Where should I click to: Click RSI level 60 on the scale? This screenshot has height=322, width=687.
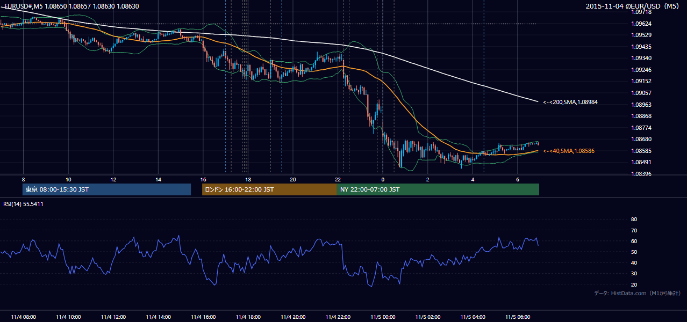pos(634,241)
